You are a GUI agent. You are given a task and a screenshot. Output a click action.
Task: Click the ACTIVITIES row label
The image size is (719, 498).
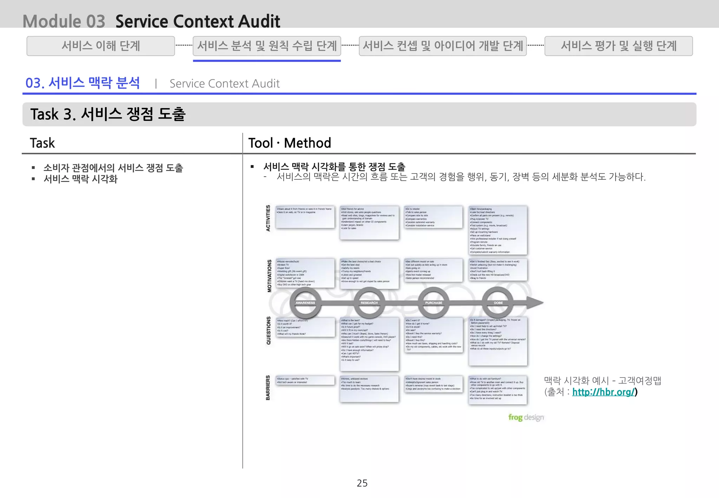268,218
